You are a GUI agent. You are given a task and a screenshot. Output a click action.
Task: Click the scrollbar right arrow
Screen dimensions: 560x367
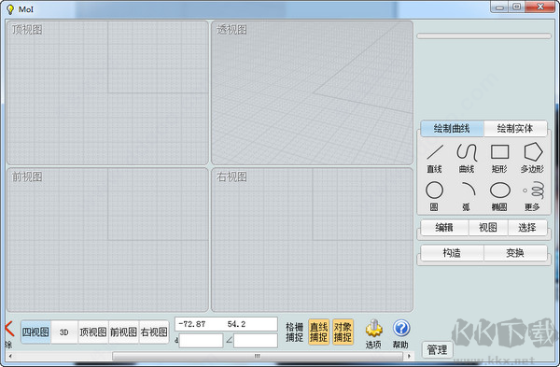pyautogui.click(x=409, y=356)
